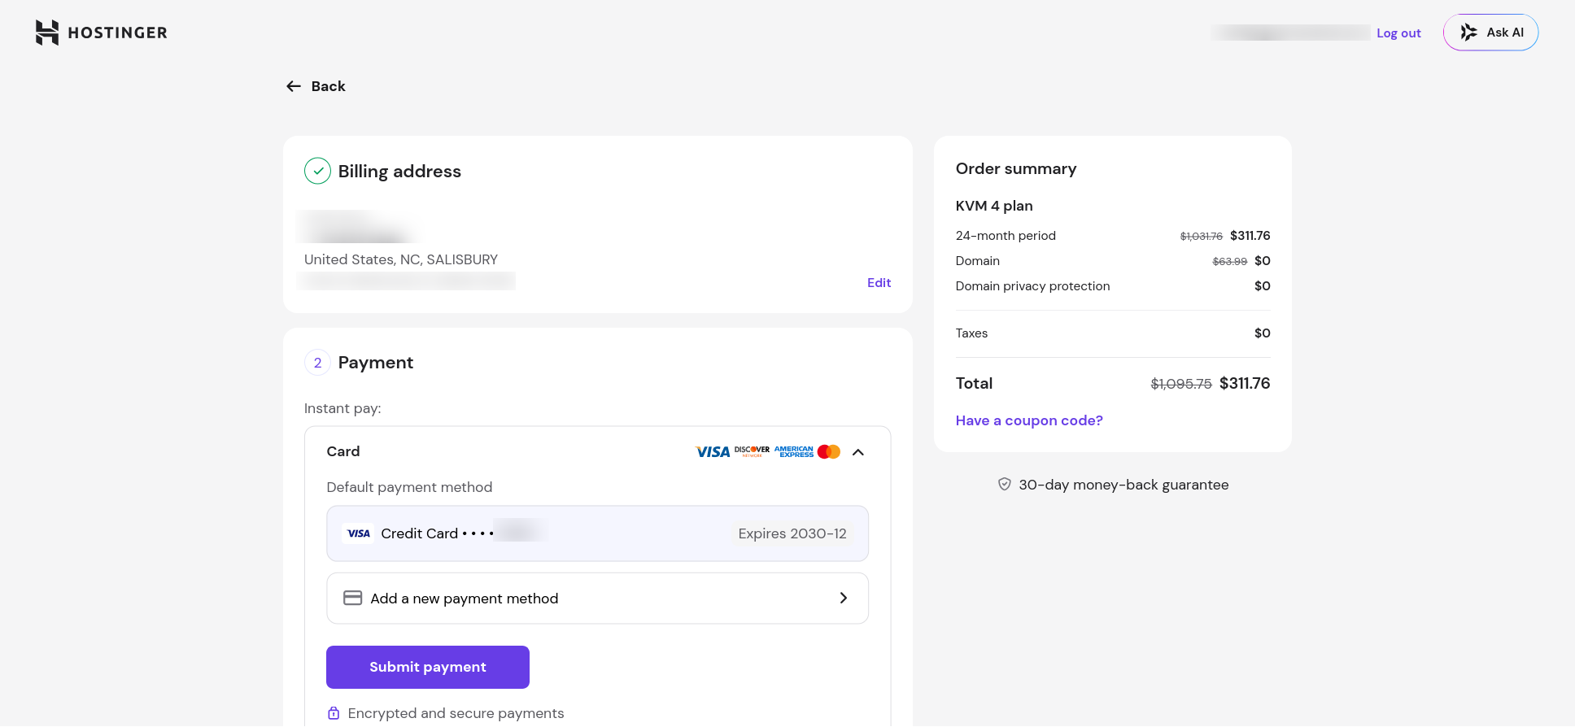1575x727 pixels.
Task: Click Have a coupon code? link
Action: click(x=1029, y=420)
